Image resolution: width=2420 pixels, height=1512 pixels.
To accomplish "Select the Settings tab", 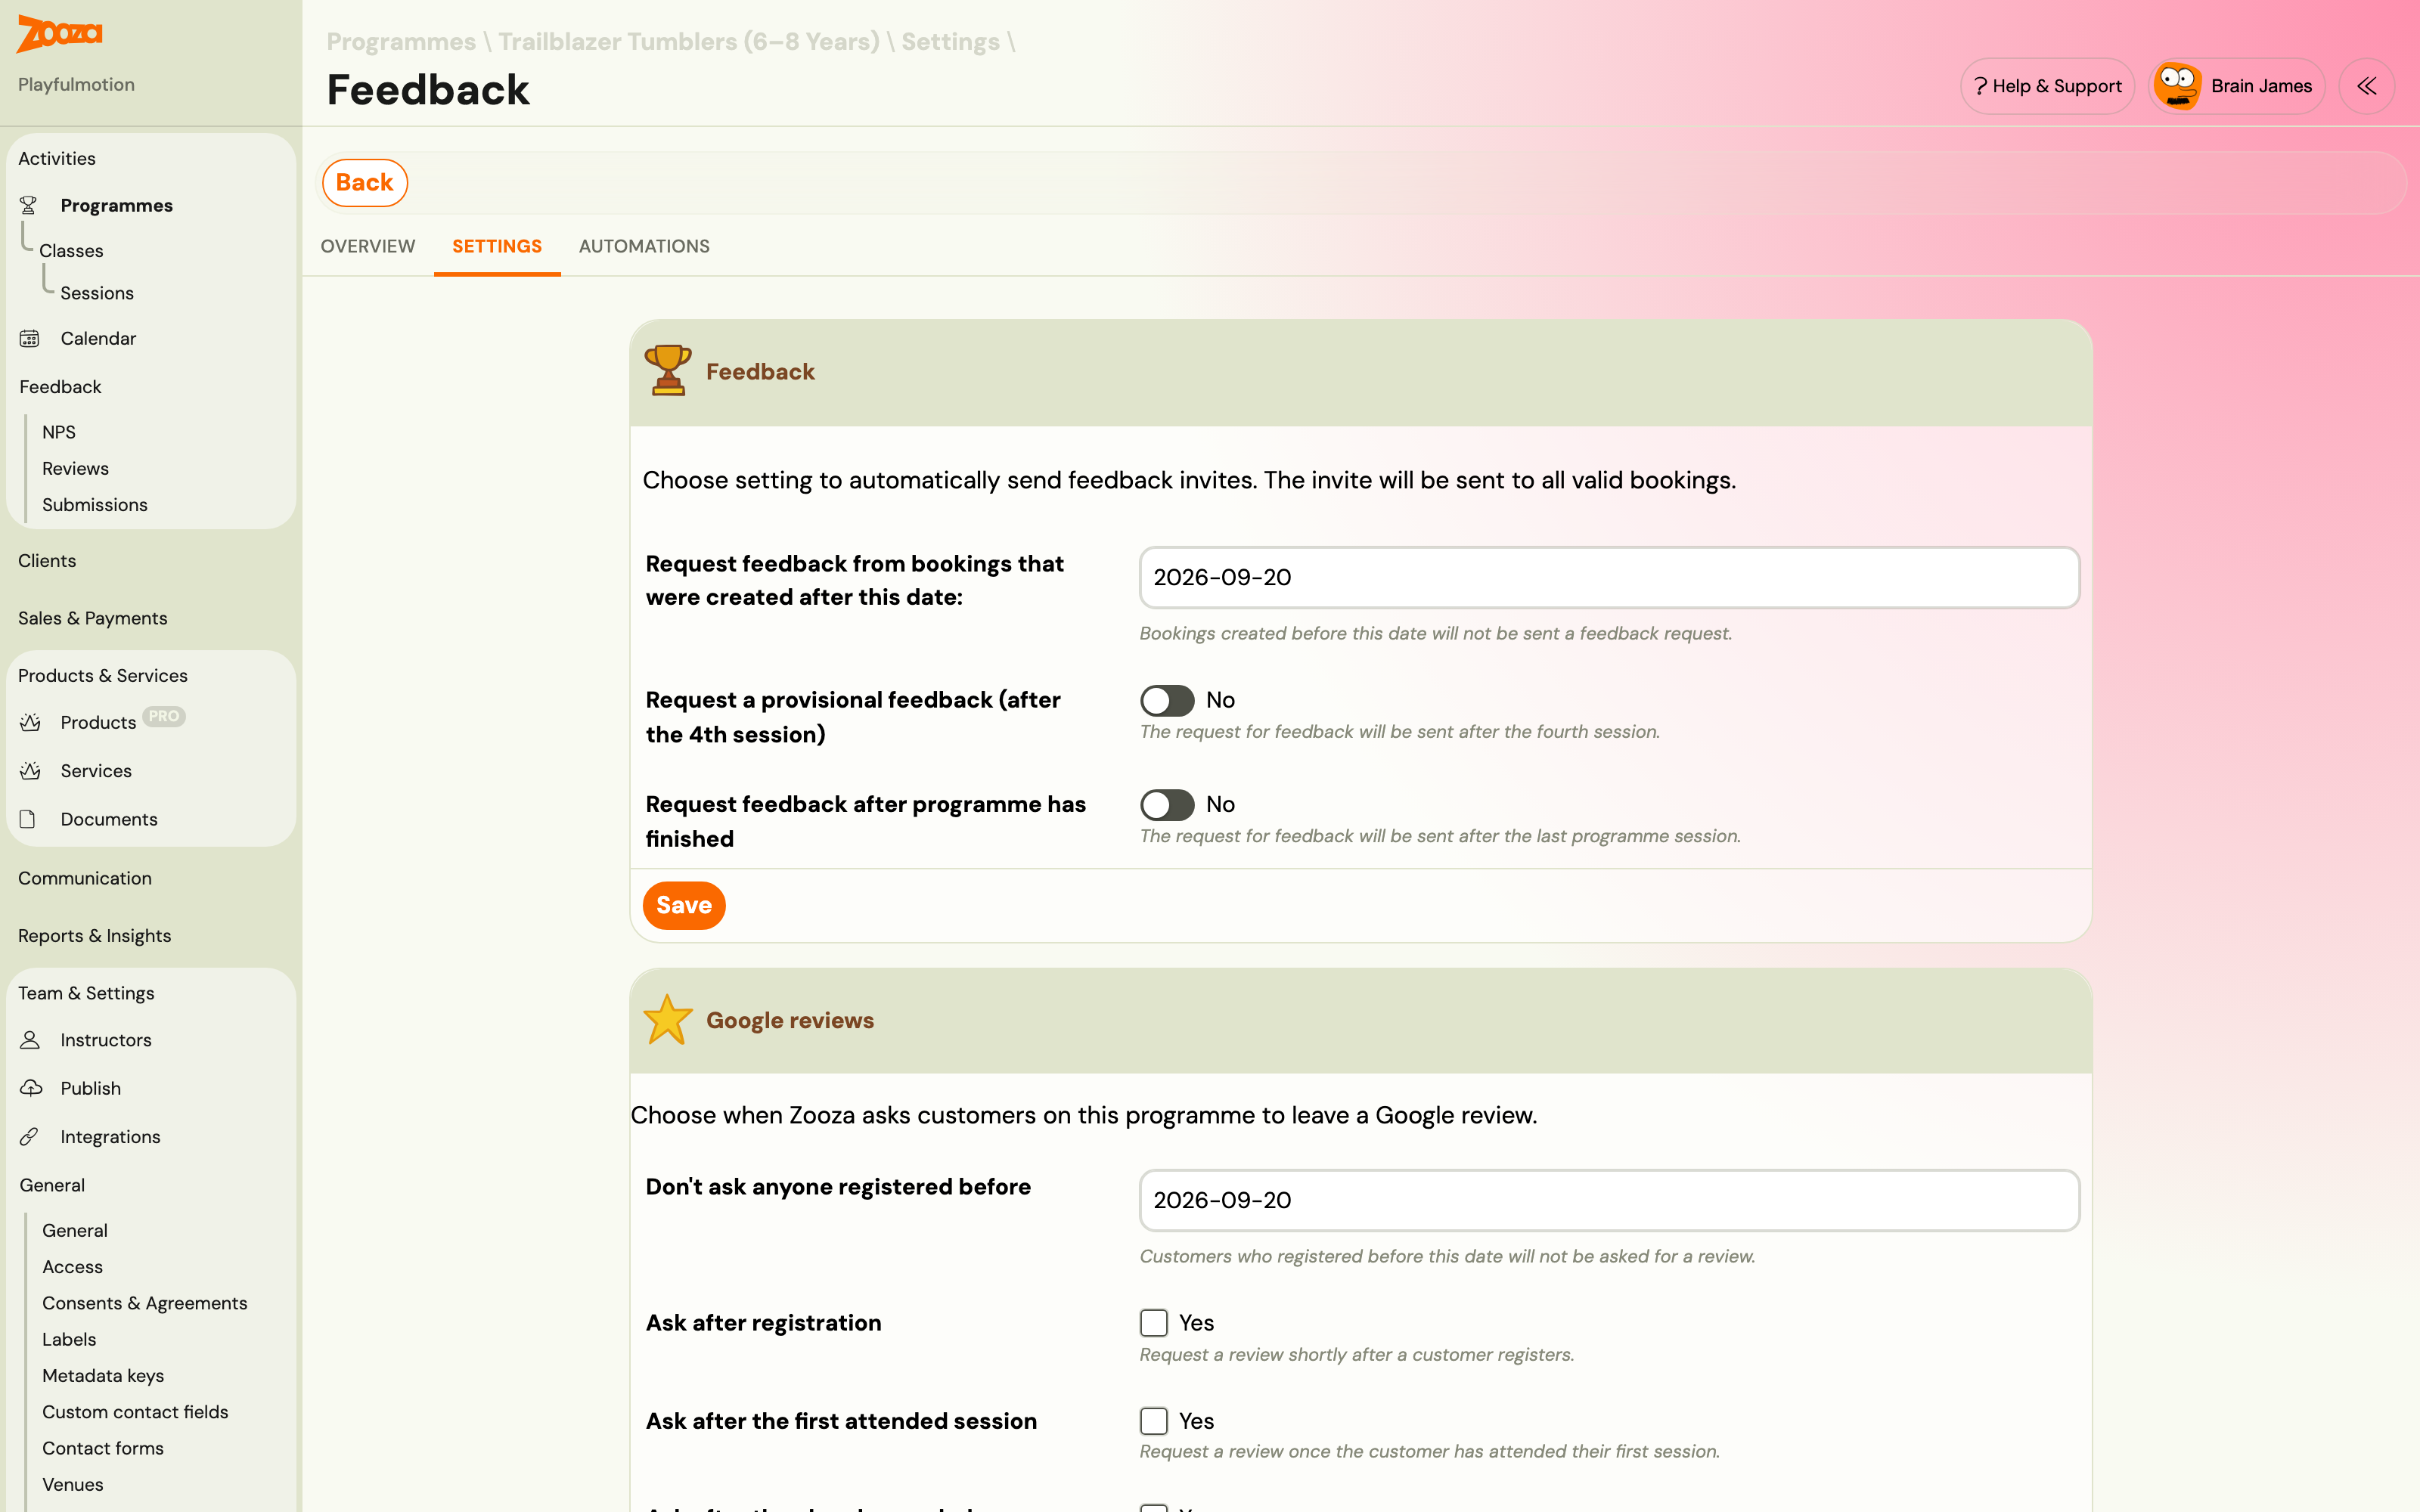I will pos(497,246).
